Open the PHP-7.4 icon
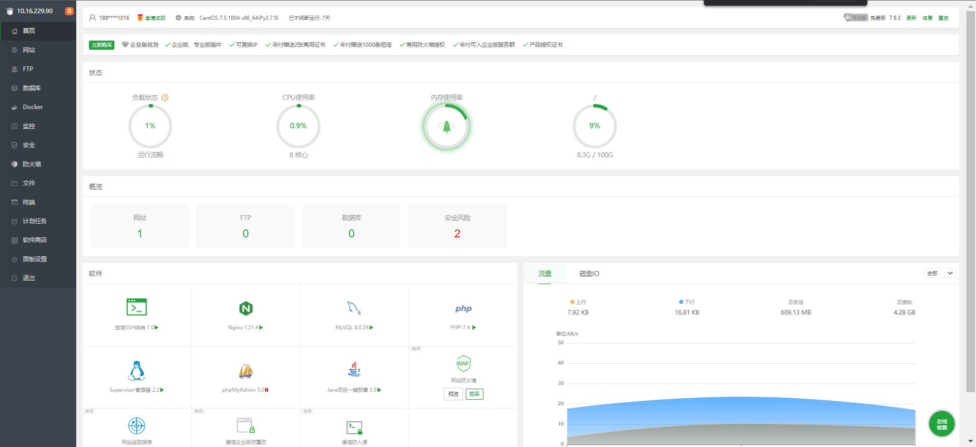 (x=463, y=308)
